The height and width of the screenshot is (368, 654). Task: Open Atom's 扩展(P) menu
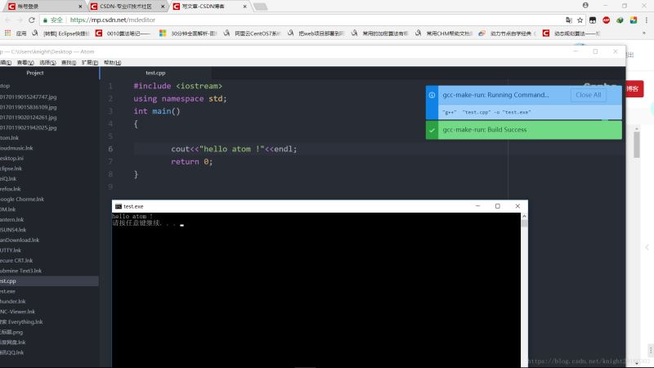(90, 63)
